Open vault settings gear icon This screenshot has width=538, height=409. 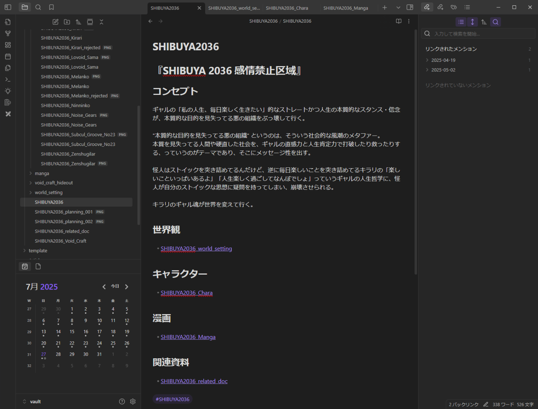(x=133, y=401)
